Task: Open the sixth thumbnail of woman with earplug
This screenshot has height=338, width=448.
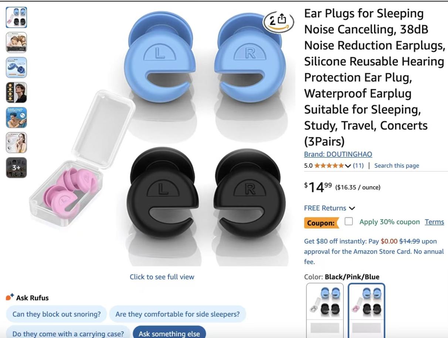Action: click(16, 143)
